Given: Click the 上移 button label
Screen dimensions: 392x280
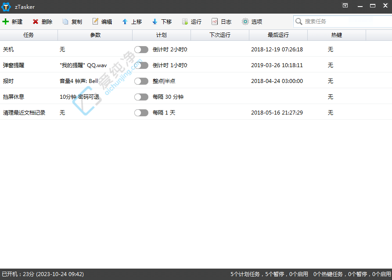Looking at the screenshot, I should coord(137,22).
